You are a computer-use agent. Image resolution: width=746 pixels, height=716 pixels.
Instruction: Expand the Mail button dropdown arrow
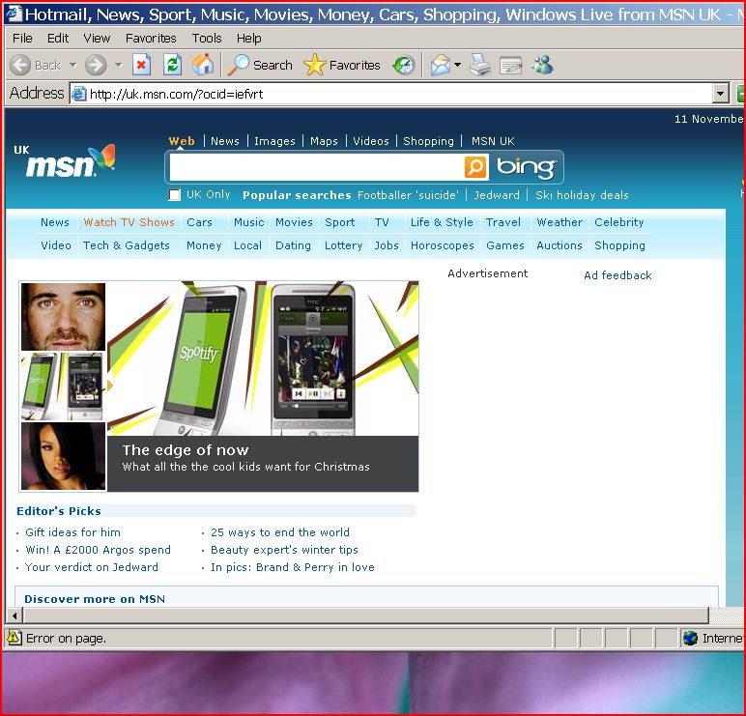[457, 65]
